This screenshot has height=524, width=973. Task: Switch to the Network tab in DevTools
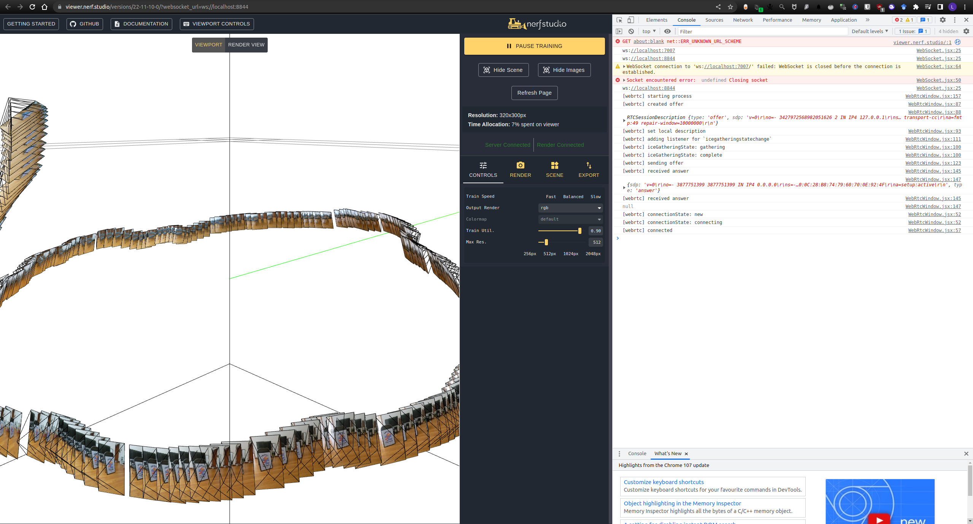tap(742, 20)
